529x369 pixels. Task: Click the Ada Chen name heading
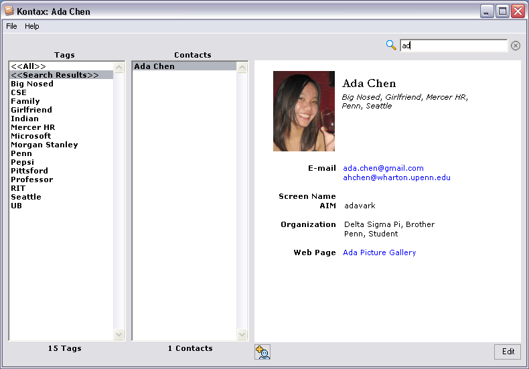369,83
